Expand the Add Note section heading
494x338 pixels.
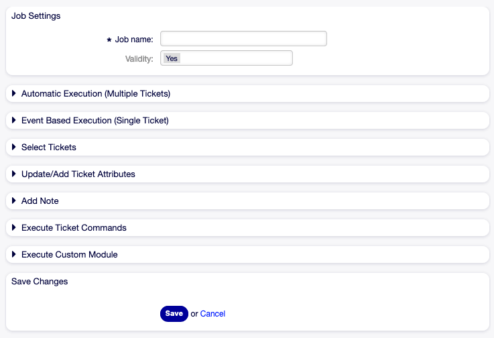[40, 201]
